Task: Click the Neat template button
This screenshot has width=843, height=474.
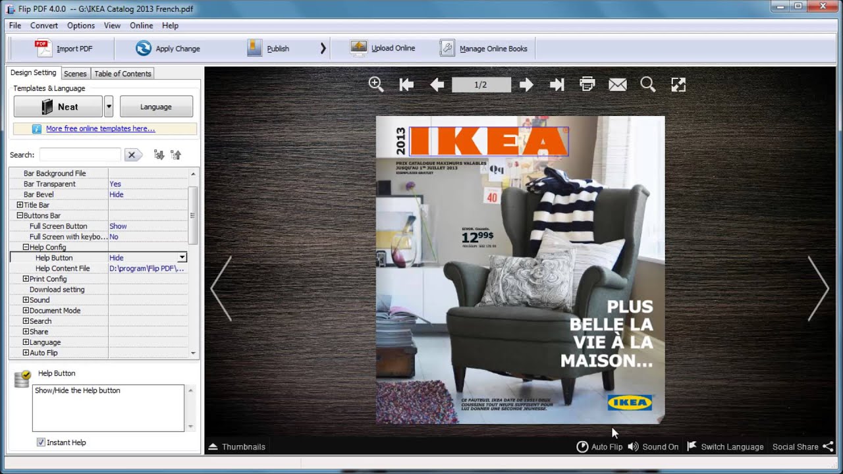Action: 58,107
